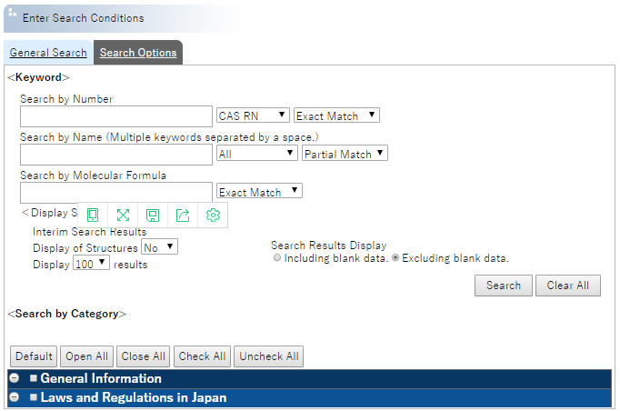
Task: Check the Laws and Regulations in Japan checkbox
Action: tap(34, 398)
